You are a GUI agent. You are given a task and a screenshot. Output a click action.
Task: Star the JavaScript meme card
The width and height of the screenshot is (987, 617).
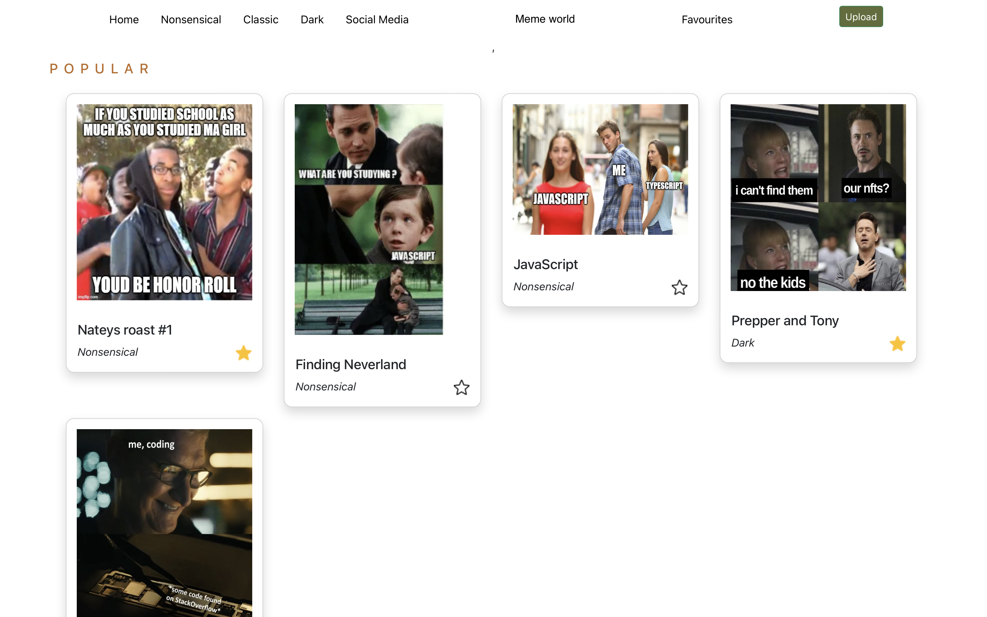679,287
